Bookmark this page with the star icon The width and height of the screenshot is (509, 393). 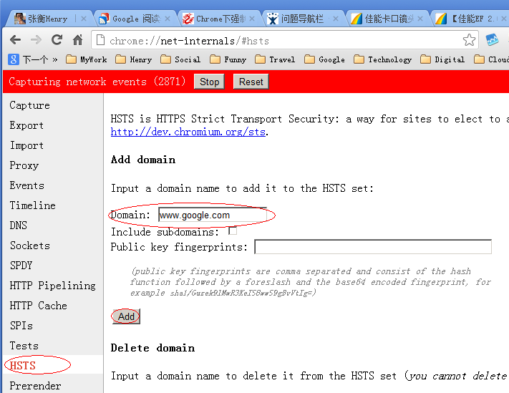469,39
